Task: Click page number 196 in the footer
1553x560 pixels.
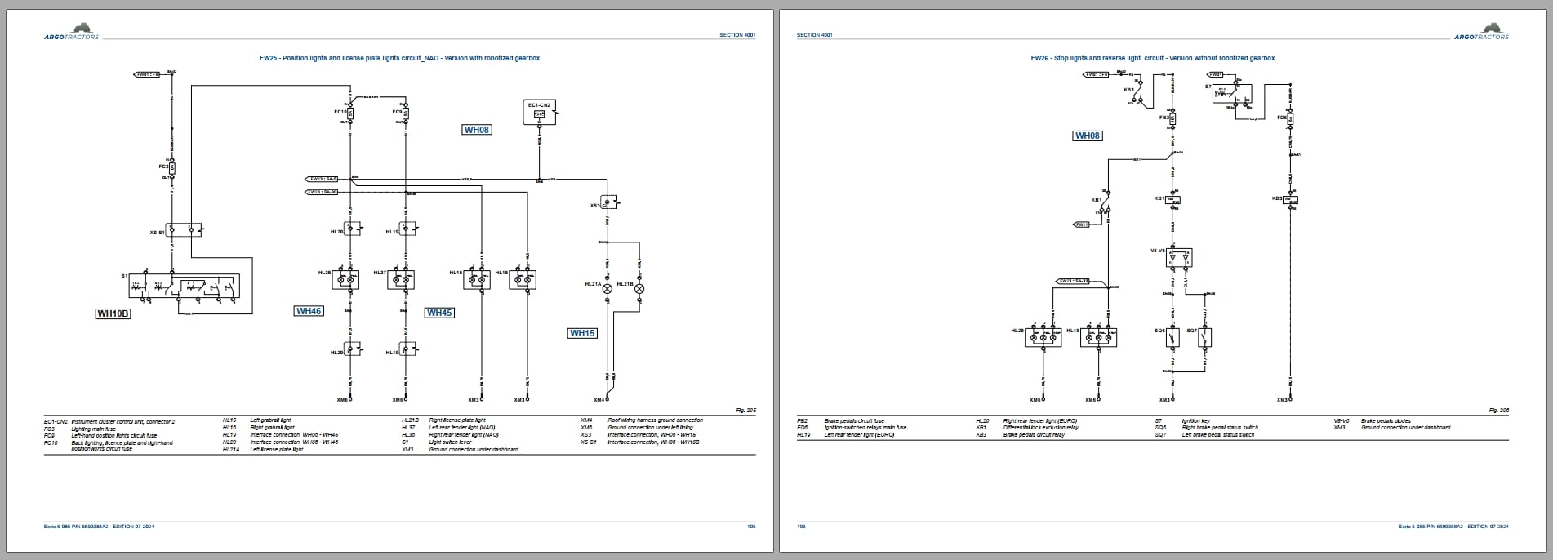Action: coord(801,527)
